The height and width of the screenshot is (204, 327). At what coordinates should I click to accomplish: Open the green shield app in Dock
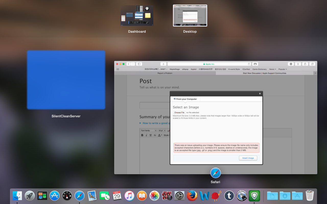click(254, 196)
